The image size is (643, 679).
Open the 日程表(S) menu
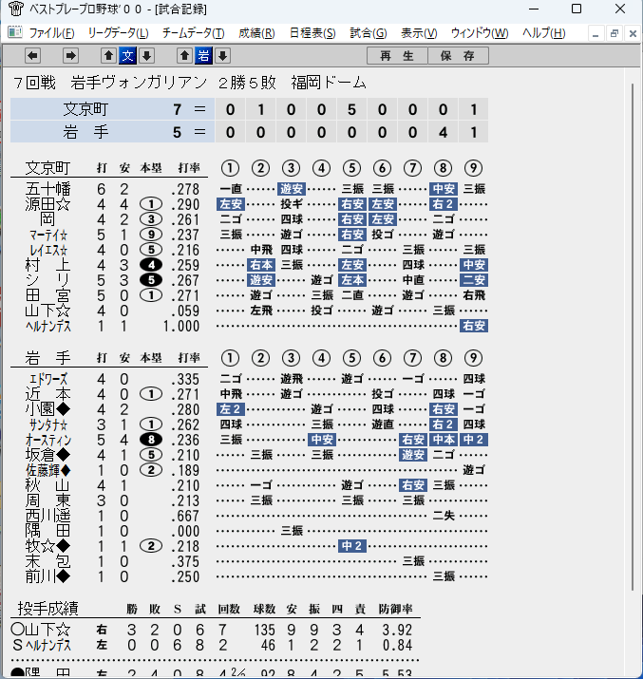click(x=312, y=33)
